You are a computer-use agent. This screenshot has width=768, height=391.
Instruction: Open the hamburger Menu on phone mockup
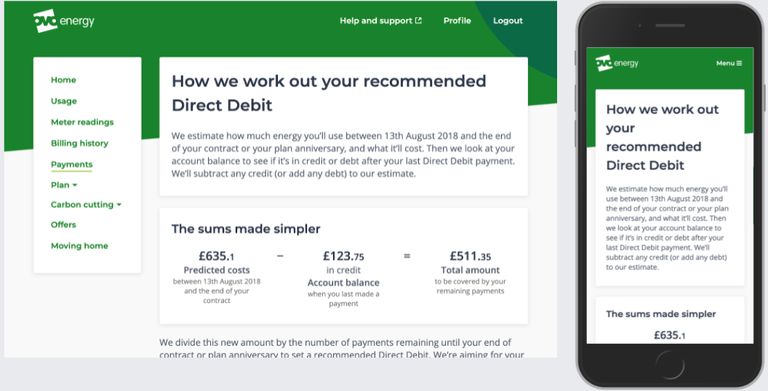click(x=729, y=63)
